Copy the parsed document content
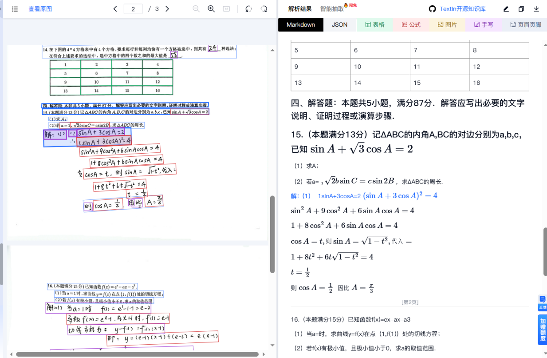The height and width of the screenshot is (358, 547). (522, 8)
